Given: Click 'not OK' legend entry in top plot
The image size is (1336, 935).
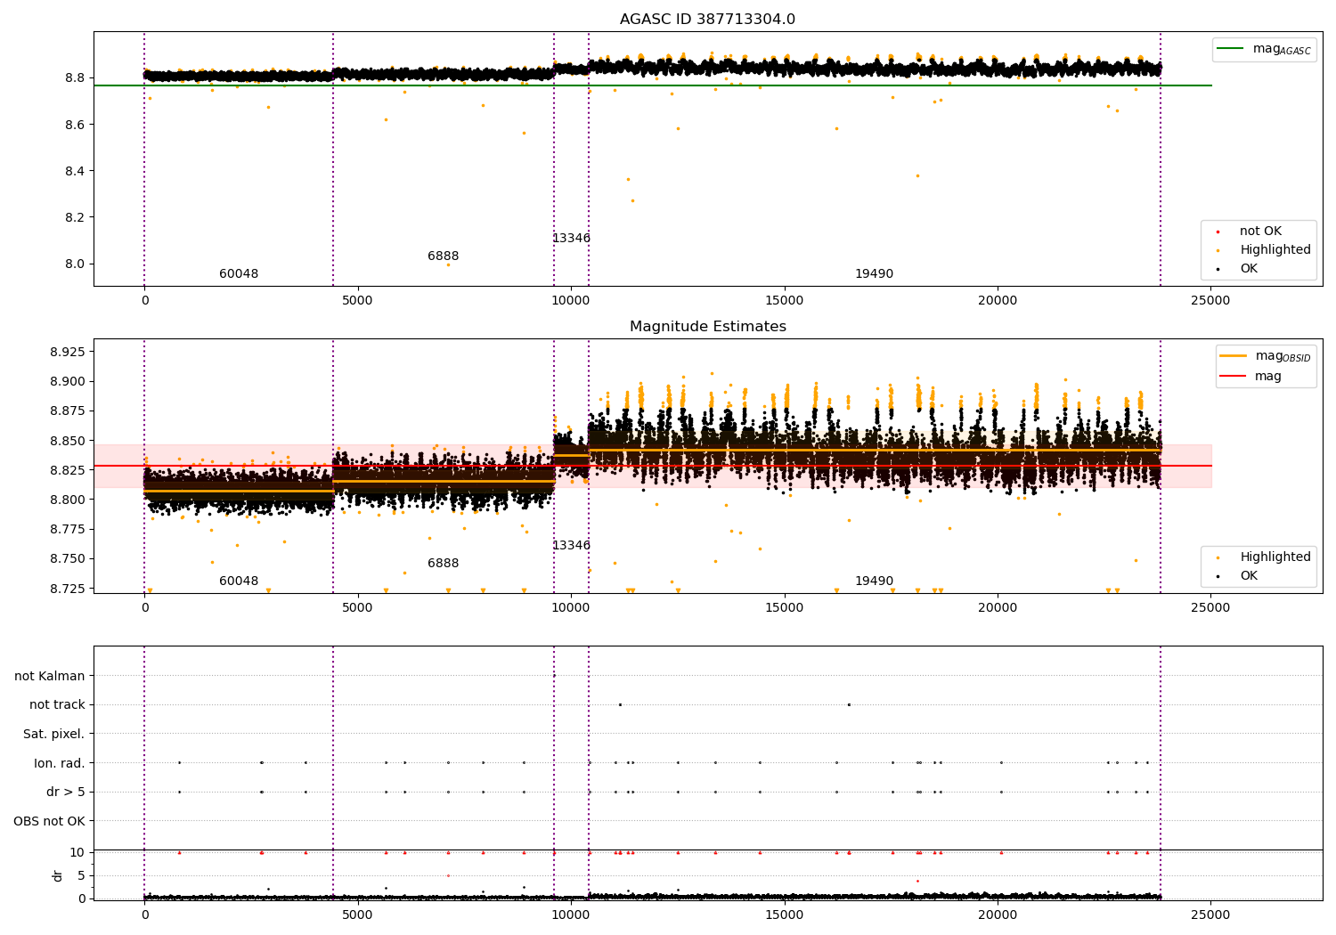Looking at the screenshot, I should tap(1260, 232).
